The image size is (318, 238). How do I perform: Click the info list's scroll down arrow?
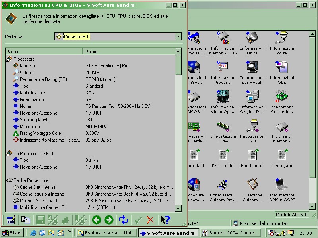[x=178, y=208]
